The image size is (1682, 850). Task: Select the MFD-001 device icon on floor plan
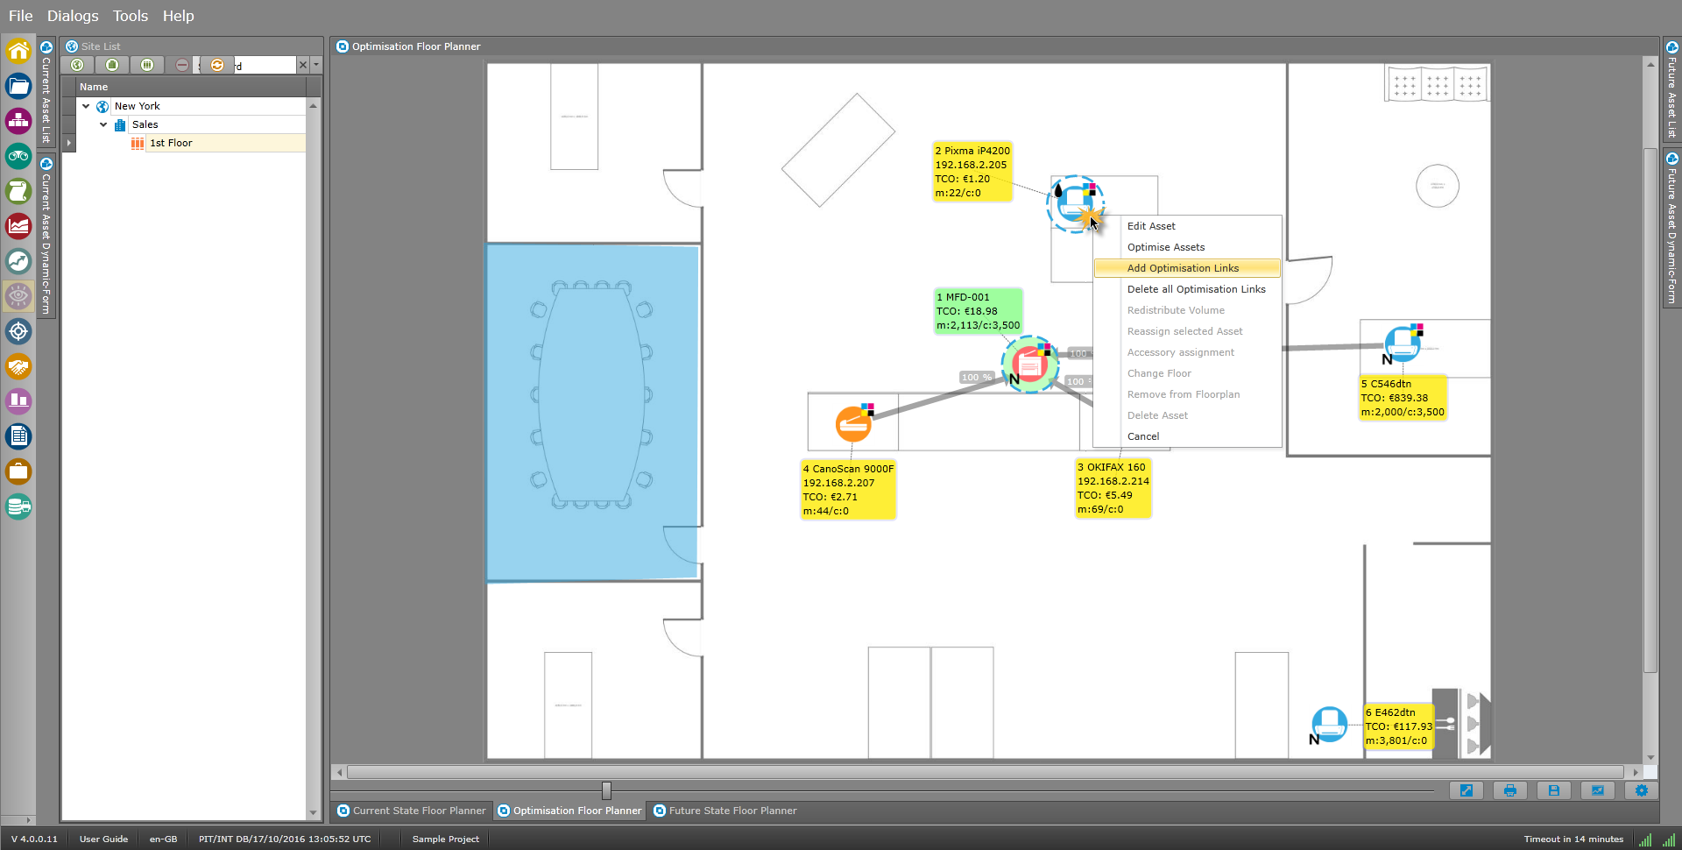point(1030,364)
